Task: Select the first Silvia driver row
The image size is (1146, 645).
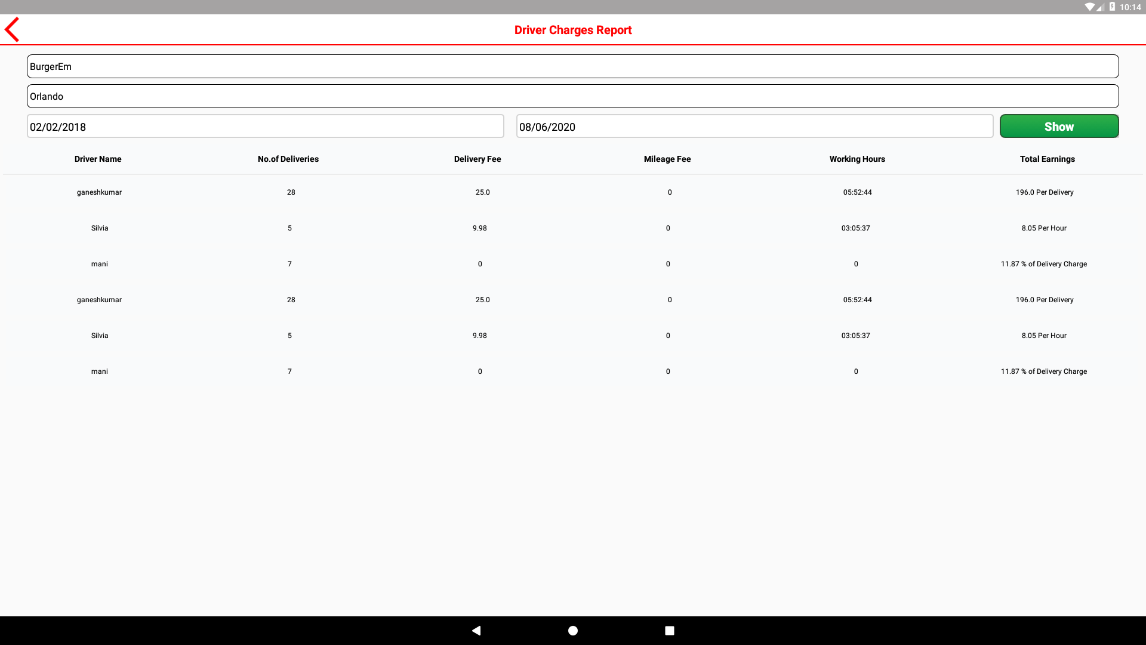Action: pos(100,228)
